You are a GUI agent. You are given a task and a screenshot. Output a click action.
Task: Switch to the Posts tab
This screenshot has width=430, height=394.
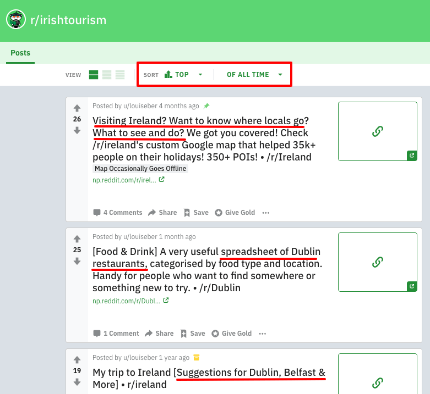(x=20, y=53)
